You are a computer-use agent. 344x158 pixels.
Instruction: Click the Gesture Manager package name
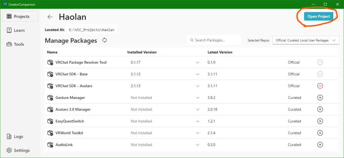[70, 98]
